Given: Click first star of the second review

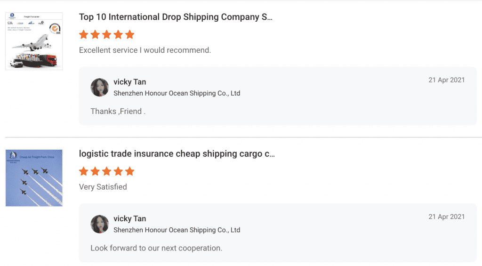Looking at the screenshot, I should (x=84, y=171).
